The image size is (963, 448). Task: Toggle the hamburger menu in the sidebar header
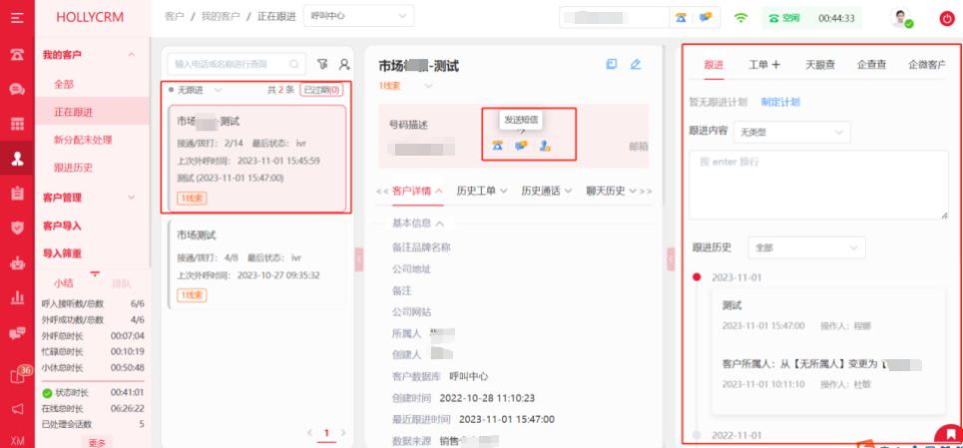pos(17,18)
